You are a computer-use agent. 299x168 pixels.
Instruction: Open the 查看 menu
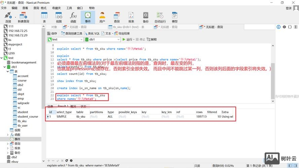tap(25, 8)
